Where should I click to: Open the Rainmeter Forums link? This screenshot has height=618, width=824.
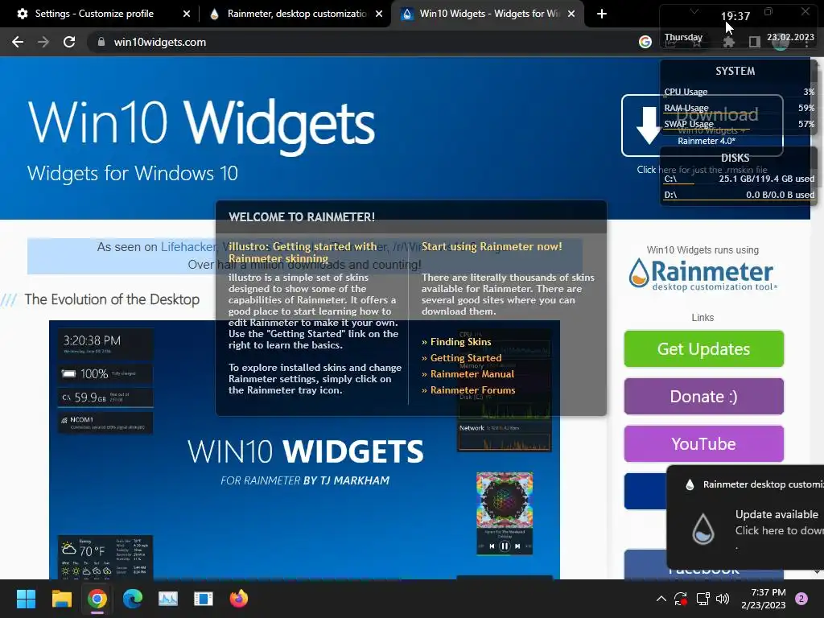tap(472, 390)
